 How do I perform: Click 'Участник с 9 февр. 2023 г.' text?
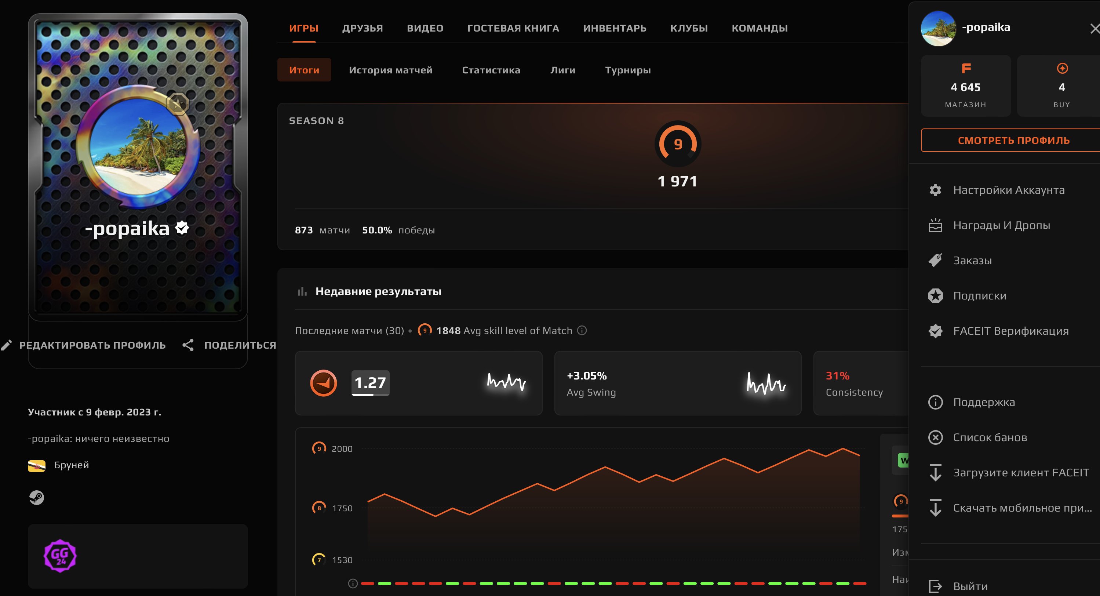coord(94,412)
